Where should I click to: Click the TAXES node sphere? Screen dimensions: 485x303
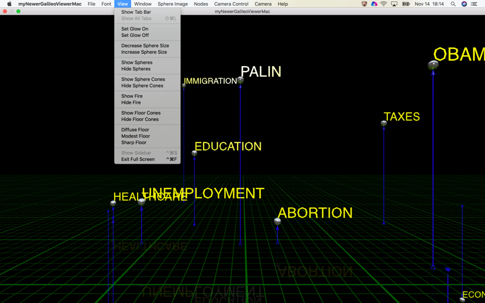click(384, 123)
